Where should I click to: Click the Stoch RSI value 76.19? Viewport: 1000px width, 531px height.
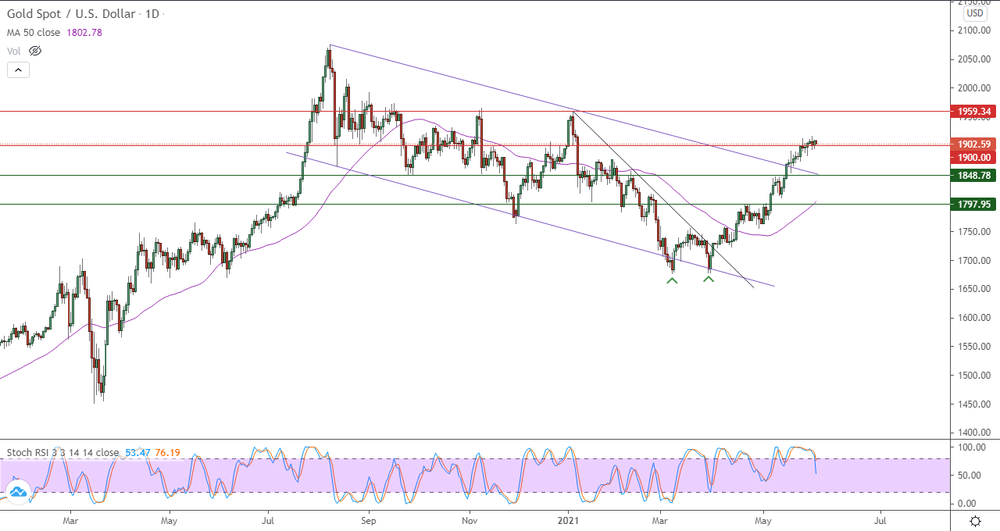(x=168, y=452)
